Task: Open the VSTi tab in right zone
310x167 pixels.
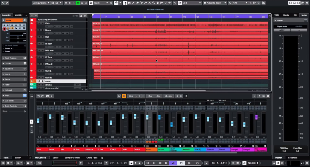Action: pos(277,15)
